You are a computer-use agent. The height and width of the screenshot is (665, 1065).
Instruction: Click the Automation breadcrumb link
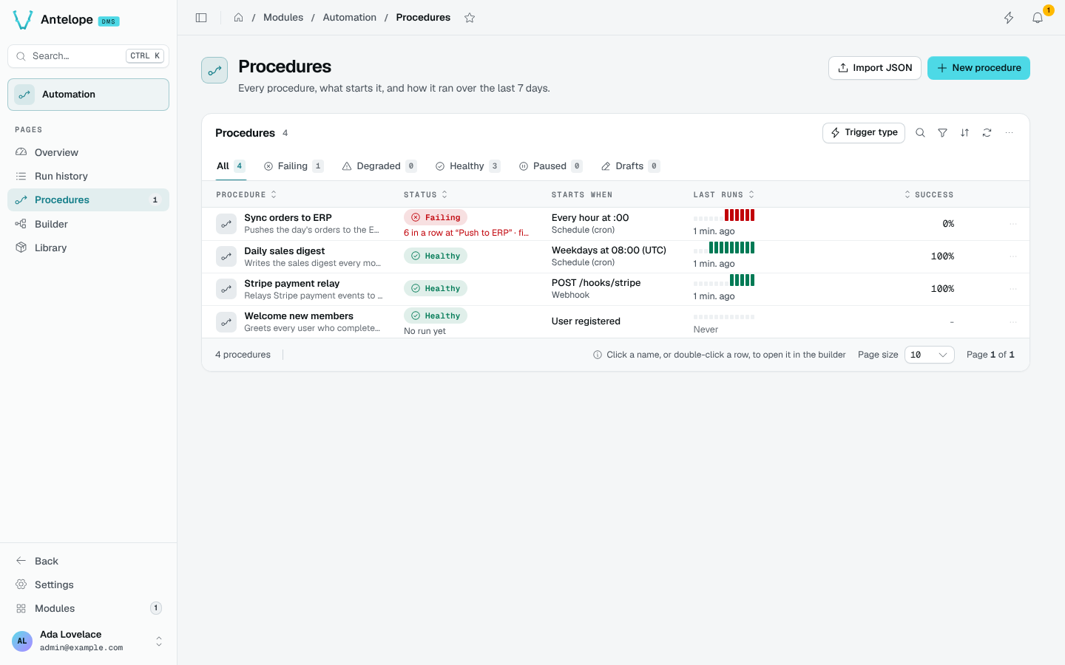pos(350,18)
